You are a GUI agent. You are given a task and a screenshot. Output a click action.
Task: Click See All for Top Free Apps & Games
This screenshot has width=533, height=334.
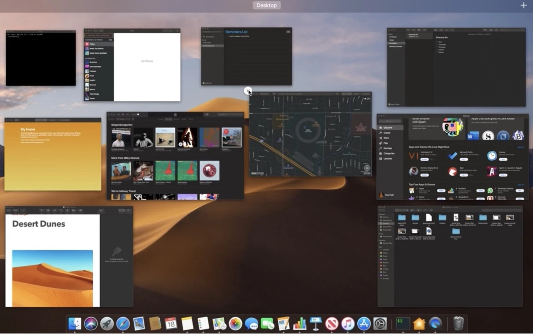(x=521, y=184)
